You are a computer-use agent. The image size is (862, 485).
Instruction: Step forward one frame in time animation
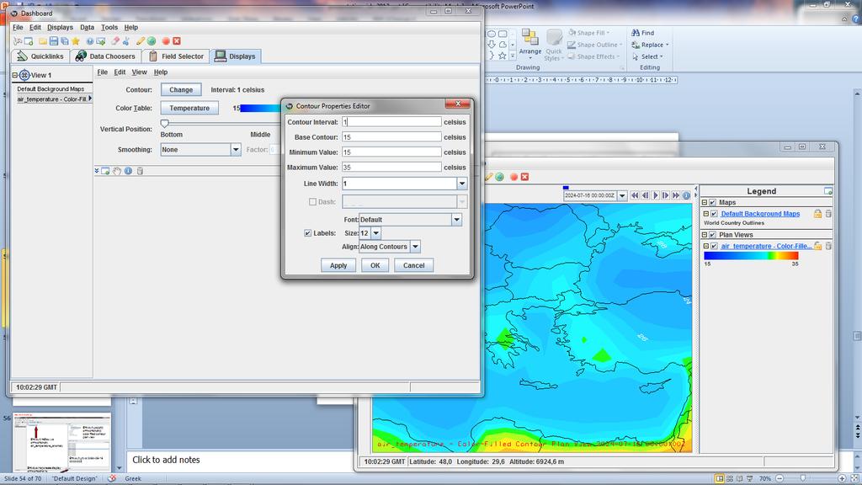click(x=665, y=195)
